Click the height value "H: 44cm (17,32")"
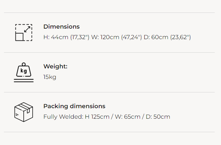 tap(66, 37)
